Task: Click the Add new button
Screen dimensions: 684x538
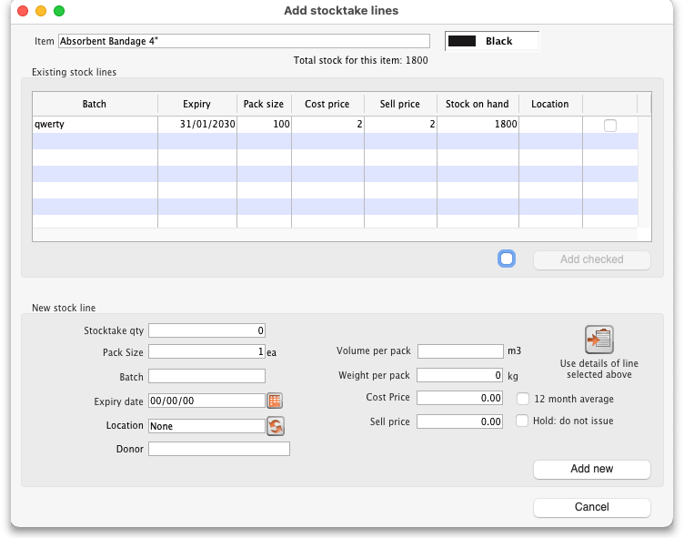Action: 591,469
